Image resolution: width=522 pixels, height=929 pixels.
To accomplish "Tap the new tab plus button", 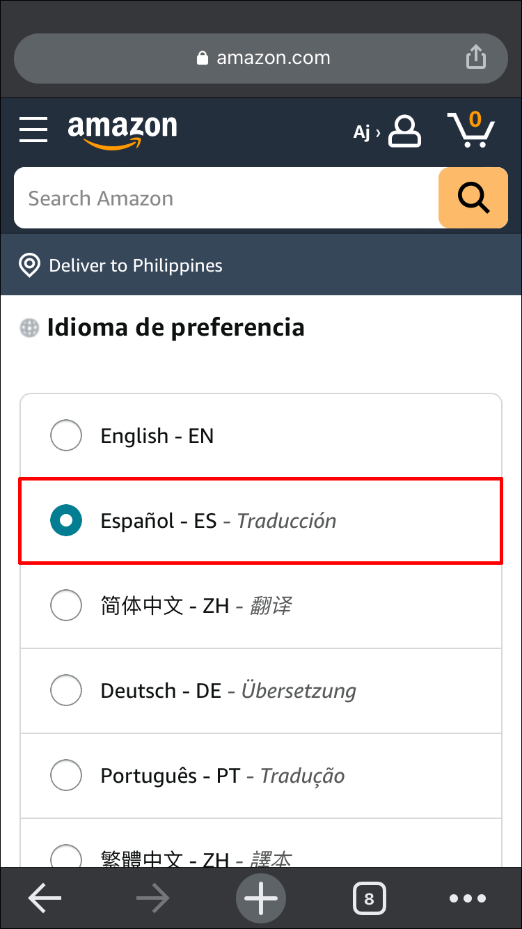I will pyautogui.click(x=261, y=898).
